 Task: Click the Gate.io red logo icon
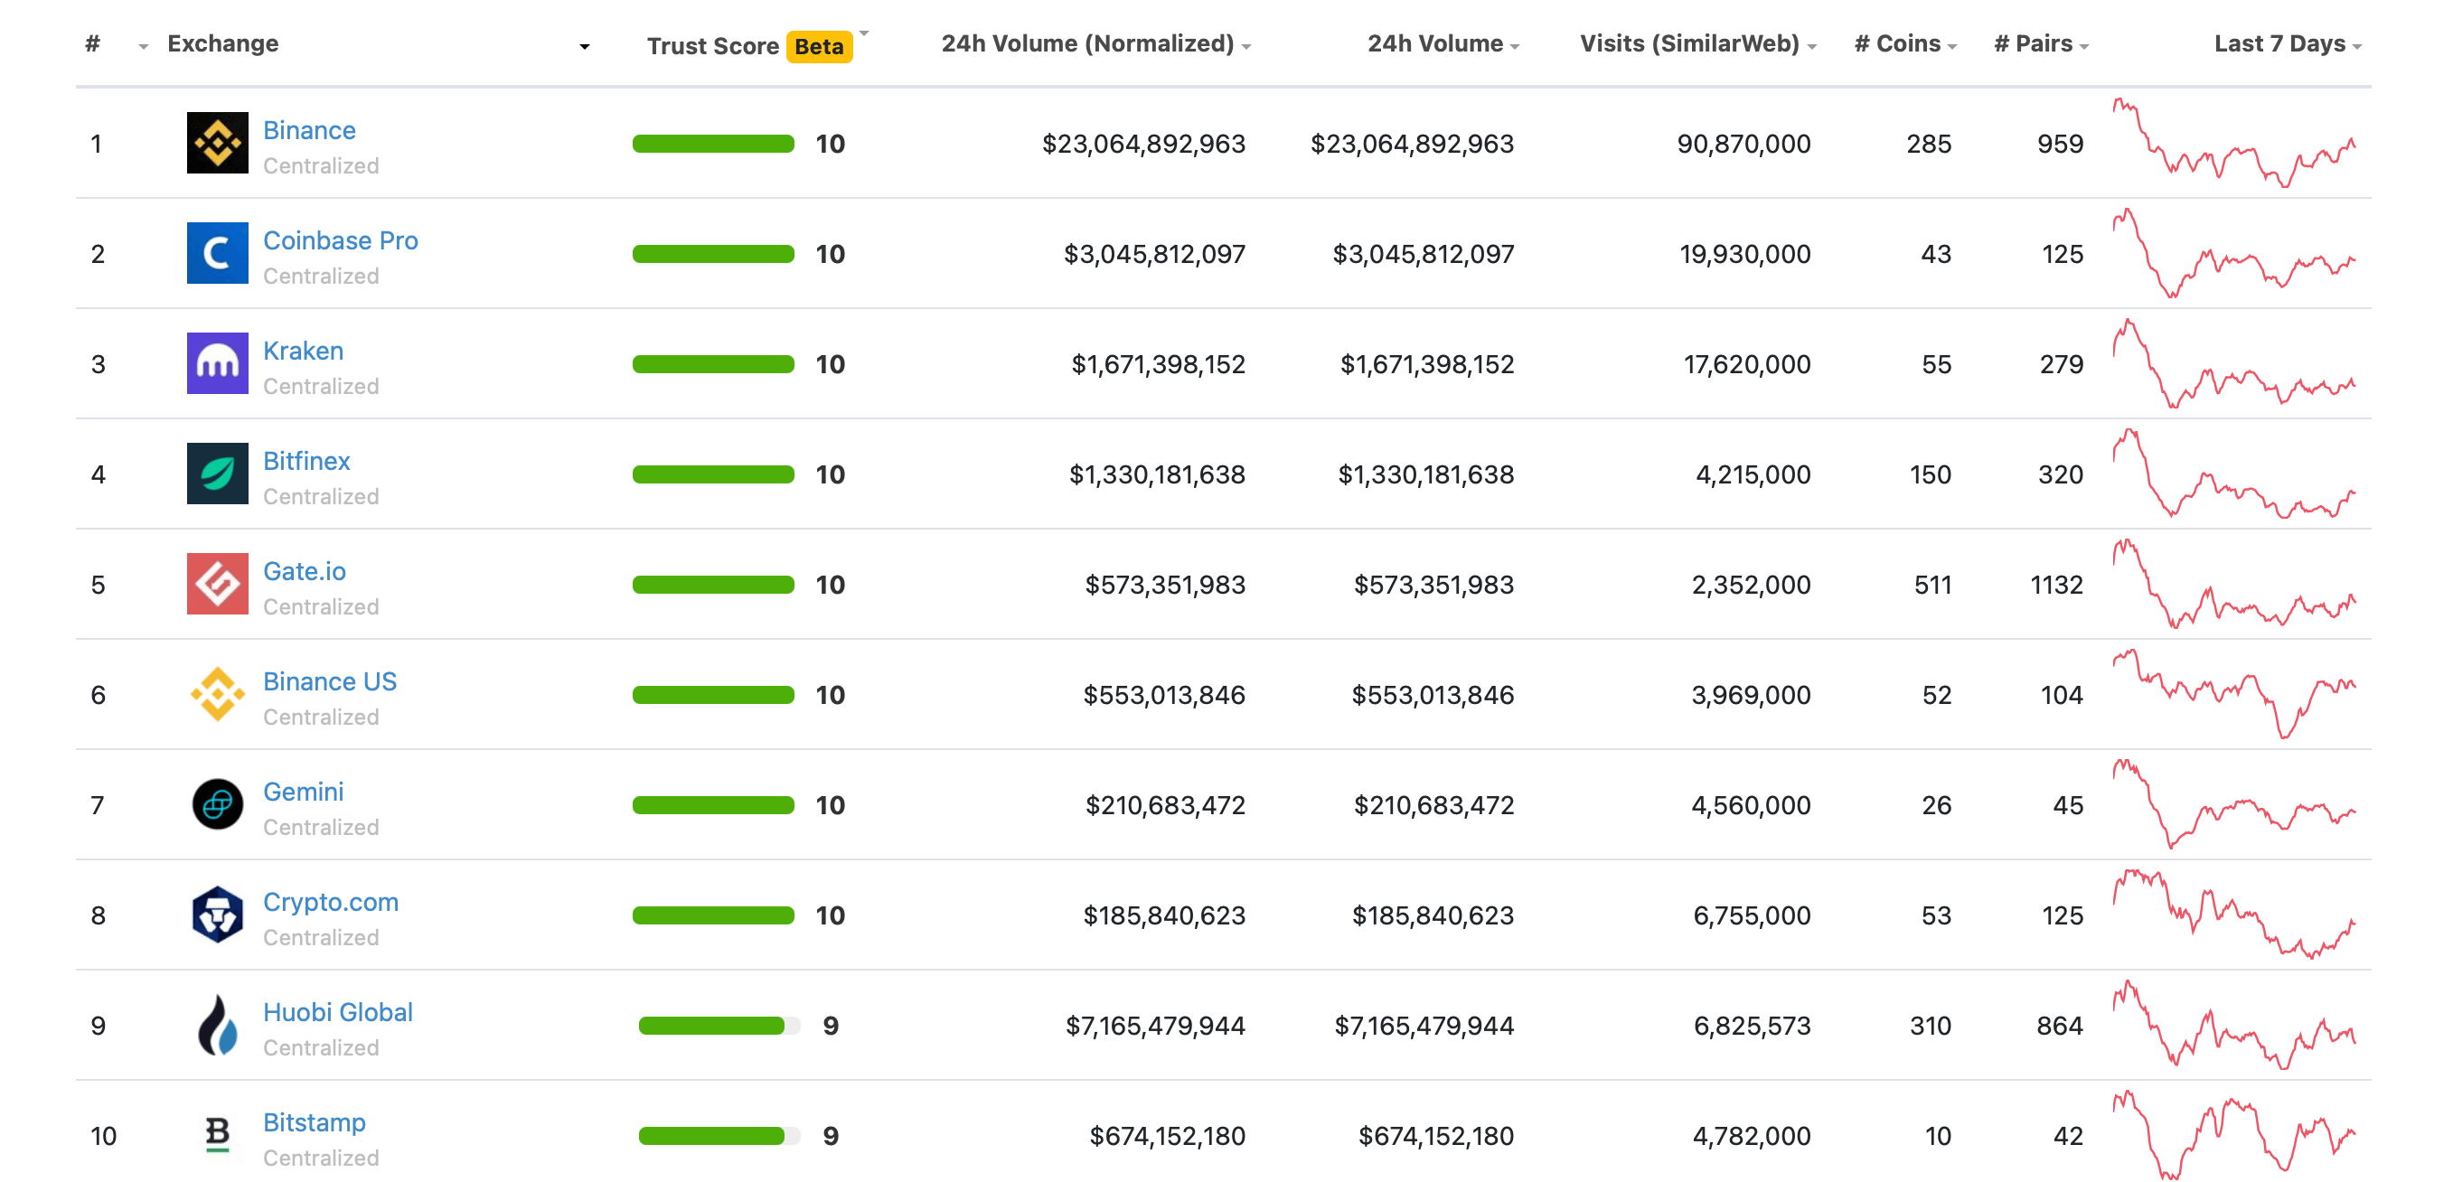point(217,584)
